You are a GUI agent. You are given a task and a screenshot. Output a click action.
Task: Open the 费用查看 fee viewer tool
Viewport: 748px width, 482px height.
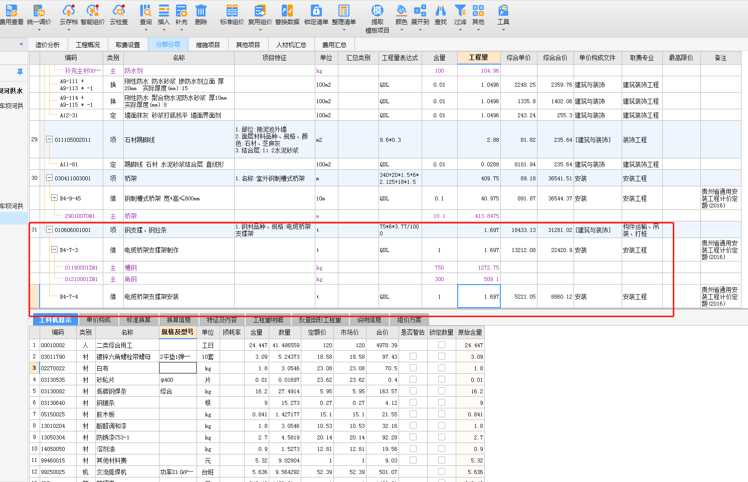click(x=11, y=15)
